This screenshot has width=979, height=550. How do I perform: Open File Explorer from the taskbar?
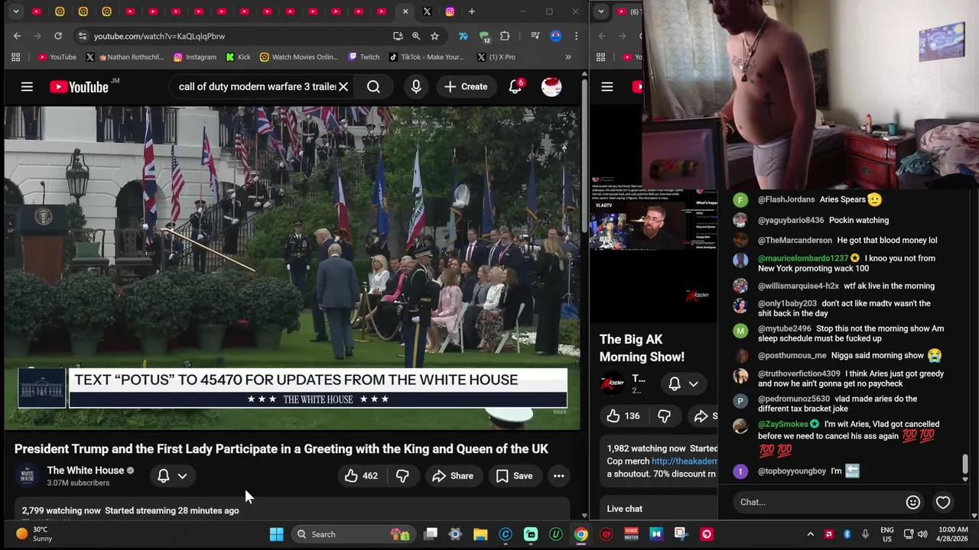[480, 534]
